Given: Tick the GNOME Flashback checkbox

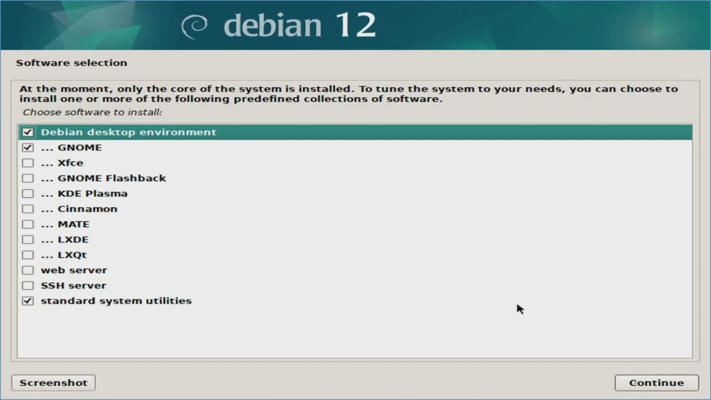Looking at the screenshot, I should tap(28, 178).
